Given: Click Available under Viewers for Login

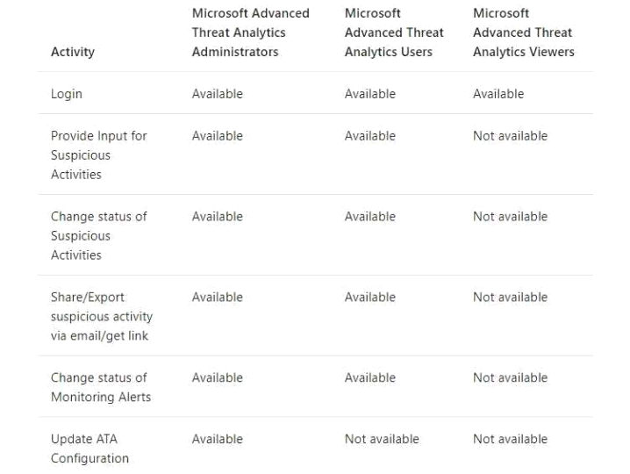Looking at the screenshot, I should [498, 94].
